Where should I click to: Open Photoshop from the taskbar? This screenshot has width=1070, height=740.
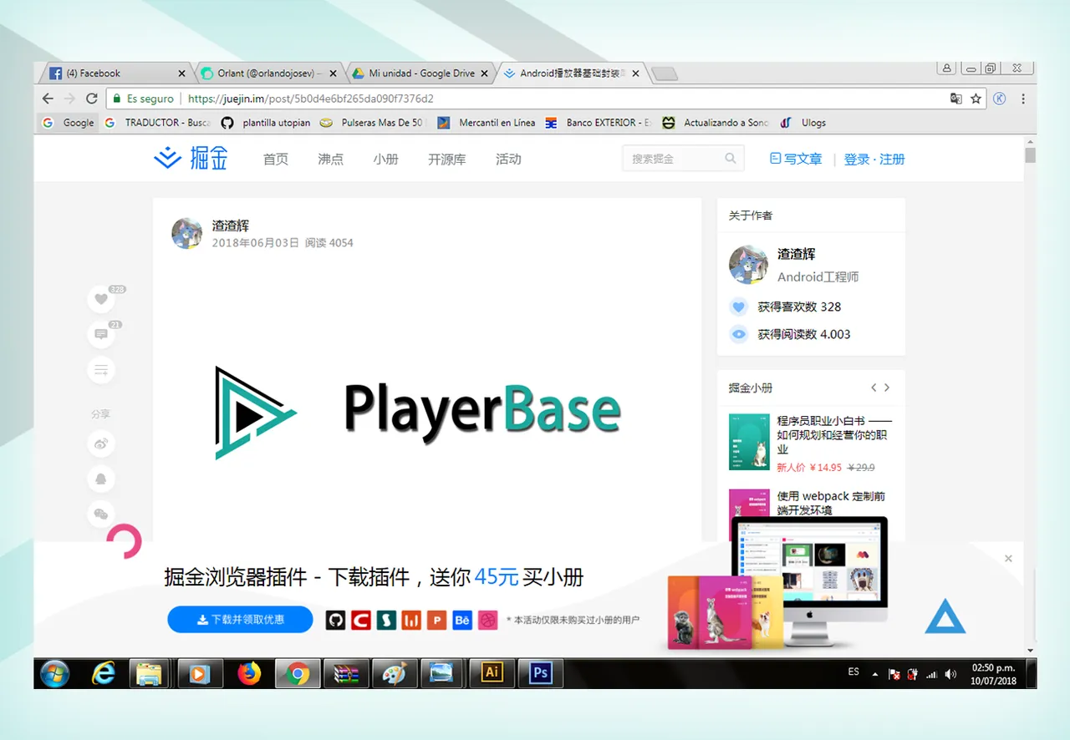click(541, 672)
